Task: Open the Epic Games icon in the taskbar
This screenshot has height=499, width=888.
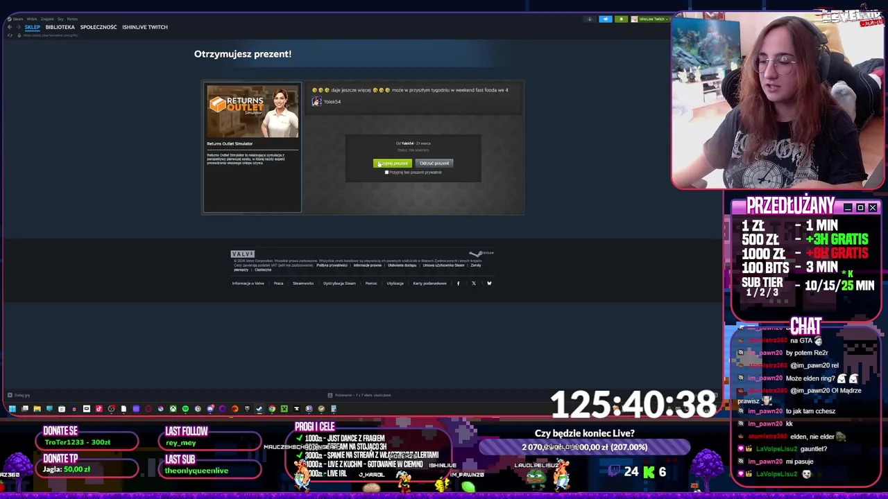Action: click(x=247, y=409)
